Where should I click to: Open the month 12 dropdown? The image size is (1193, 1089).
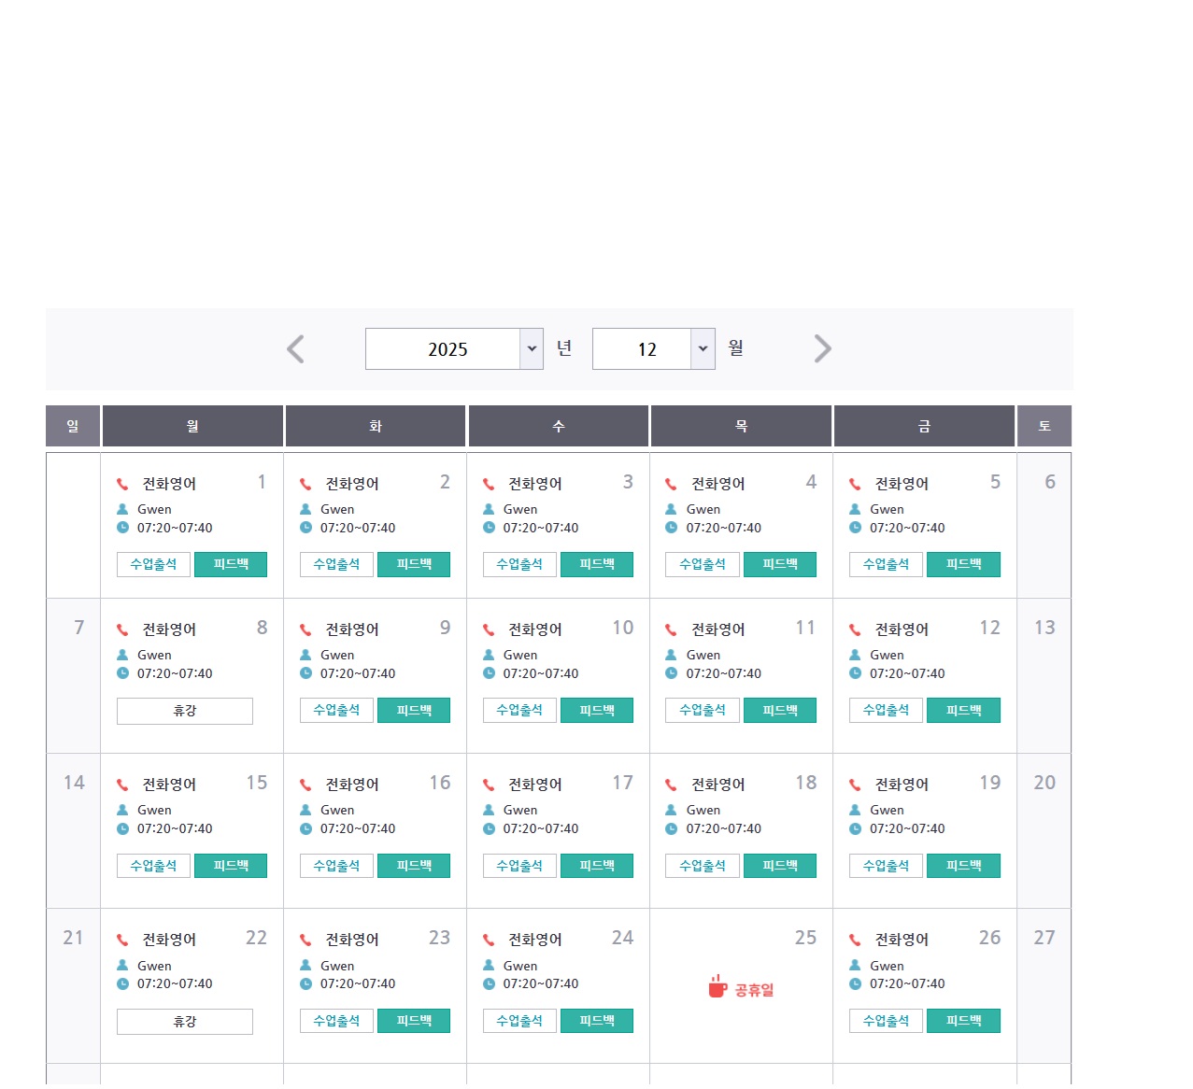coord(653,349)
